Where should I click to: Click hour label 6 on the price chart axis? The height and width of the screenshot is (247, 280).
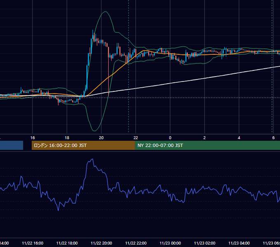coord(273,138)
